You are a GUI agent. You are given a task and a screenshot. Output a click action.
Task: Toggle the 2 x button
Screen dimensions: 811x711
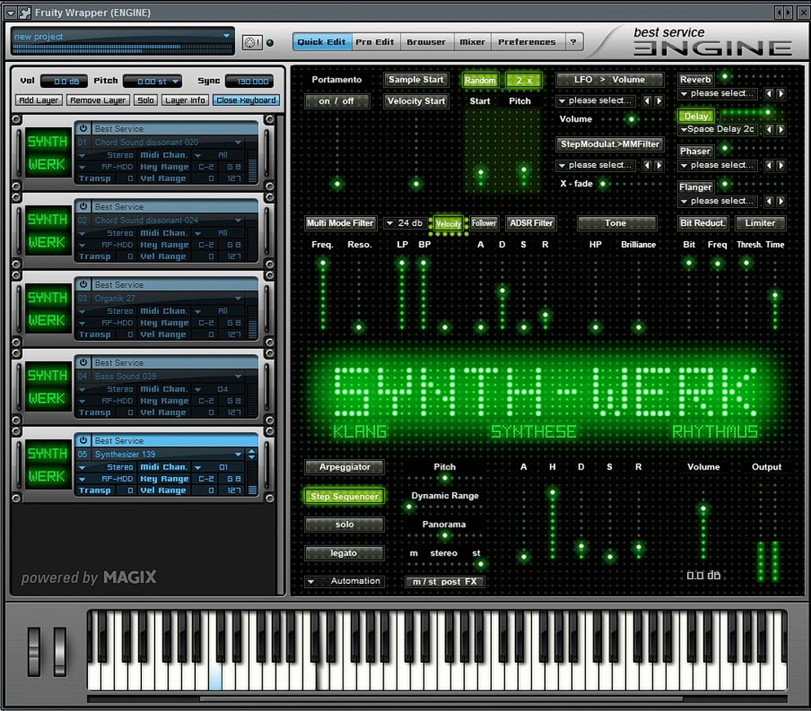(524, 80)
